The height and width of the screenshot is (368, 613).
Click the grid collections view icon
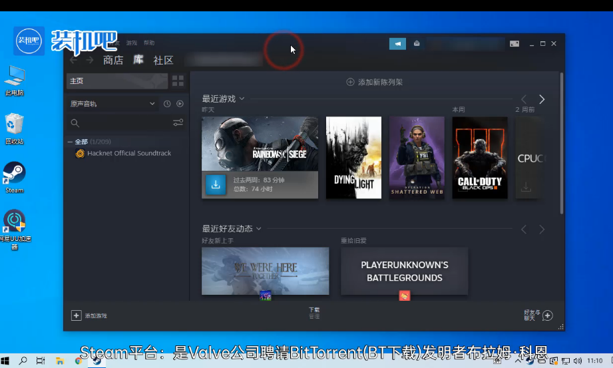[x=178, y=81]
